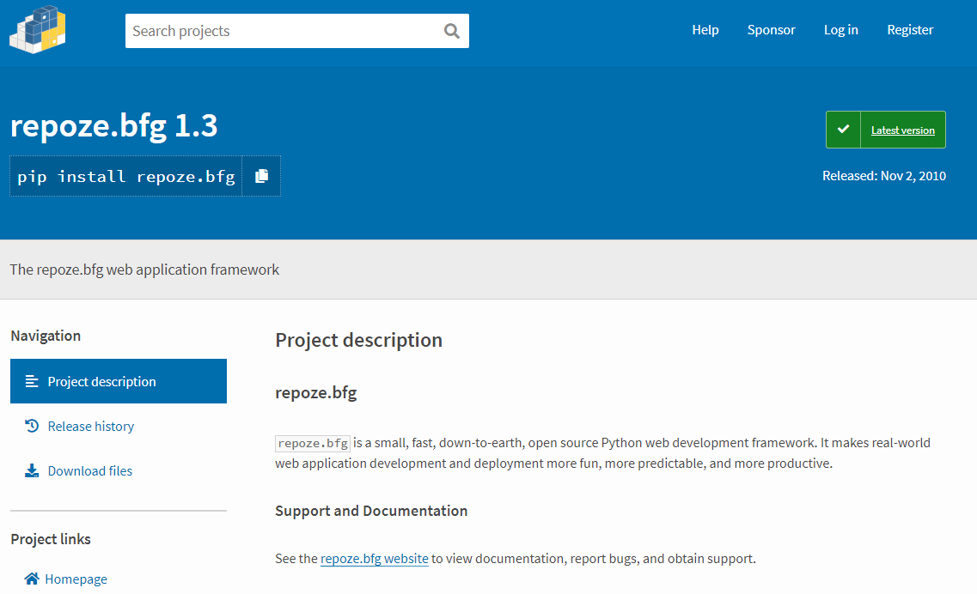Viewport: 977px width, 594px height.
Task: Copy the pip install command
Action: [x=261, y=176]
